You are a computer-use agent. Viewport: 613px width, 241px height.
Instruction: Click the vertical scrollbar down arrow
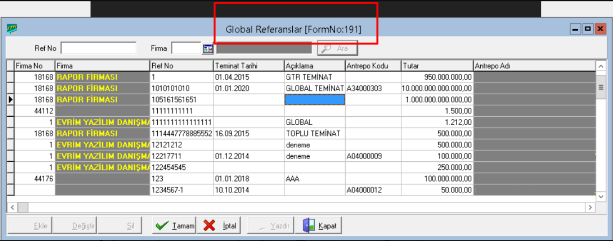click(601, 196)
